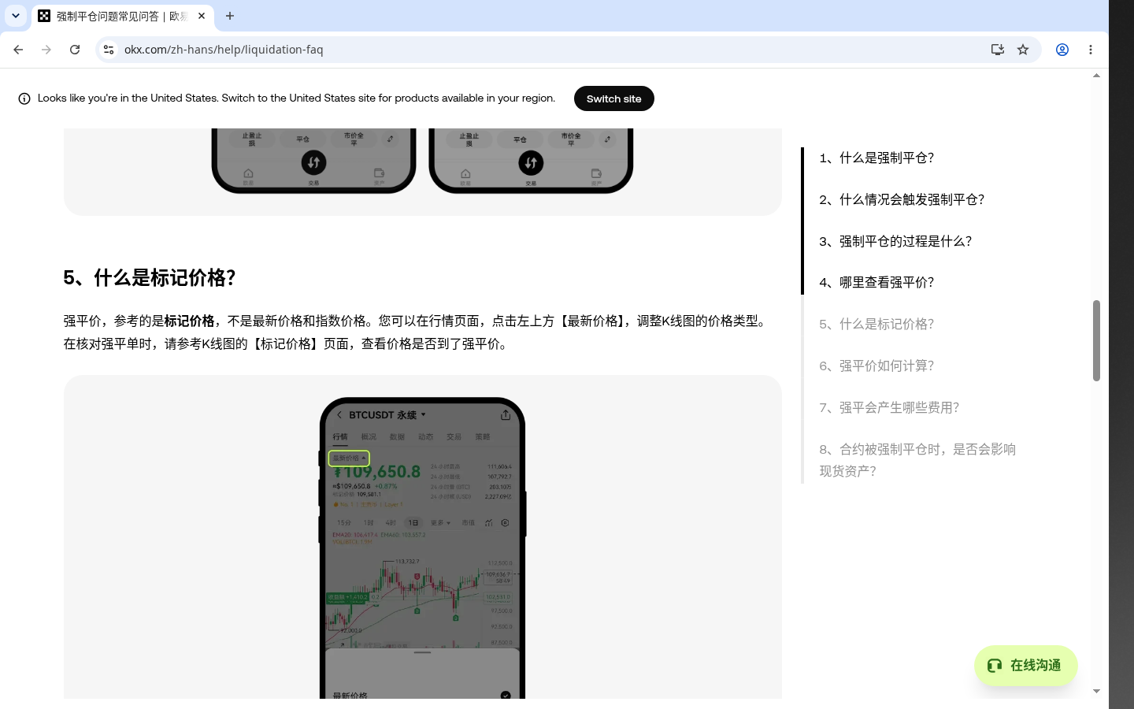This screenshot has width=1134, height=709.
Task: Jump to section 1、什么是强制平仓?
Action: click(876, 158)
